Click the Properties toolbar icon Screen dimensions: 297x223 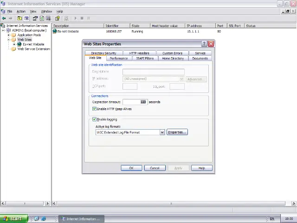[35, 19]
